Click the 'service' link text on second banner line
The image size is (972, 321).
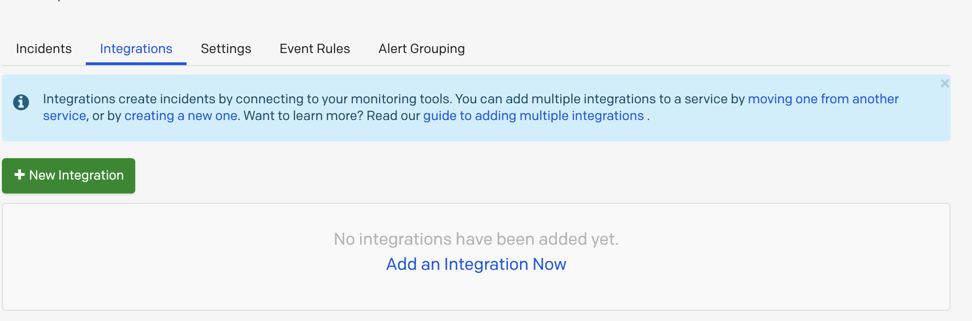(64, 116)
